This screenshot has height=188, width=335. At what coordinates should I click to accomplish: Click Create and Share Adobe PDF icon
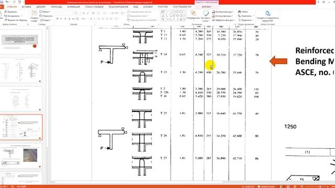tap(267, 13)
